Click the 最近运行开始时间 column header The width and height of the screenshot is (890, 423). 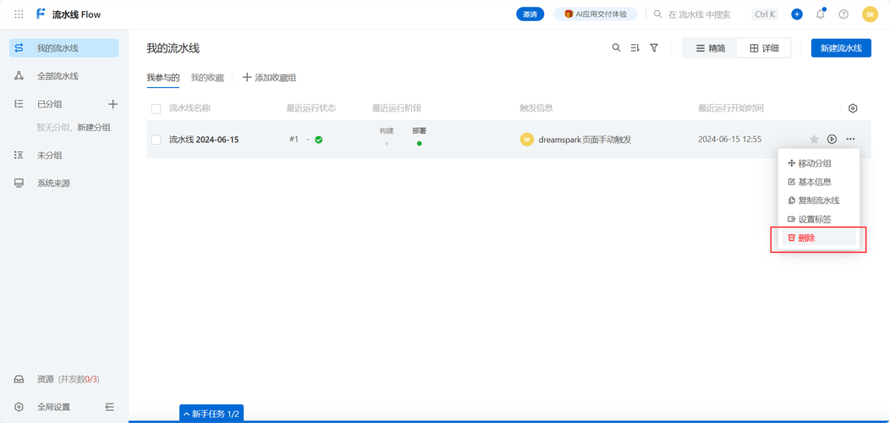[731, 108]
